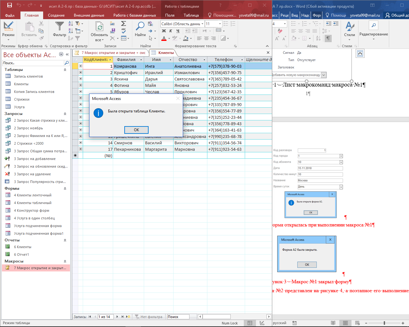Switch to the Внешние данные ribbon tab
The width and height of the screenshot is (409, 327).
point(89,15)
